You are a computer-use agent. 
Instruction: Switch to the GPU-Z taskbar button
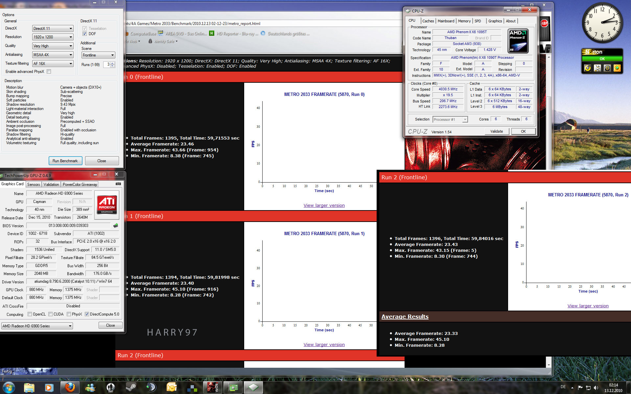click(233, 387)
